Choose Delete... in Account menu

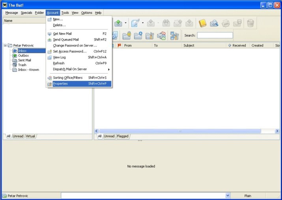[x=79, y=25]
